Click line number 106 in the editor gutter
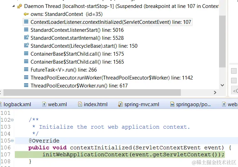238x167 pixels. pyautogui.click(x=6, y=148)
